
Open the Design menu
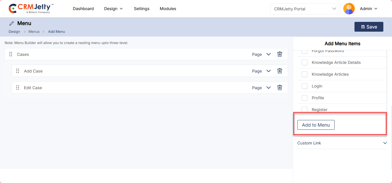point(113,9)
